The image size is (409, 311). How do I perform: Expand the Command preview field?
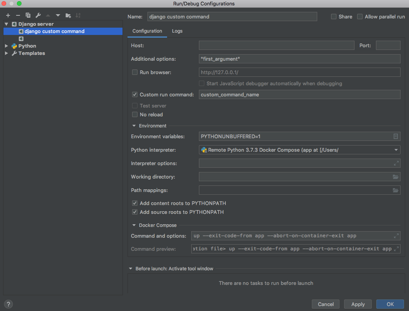pos(396,249)
